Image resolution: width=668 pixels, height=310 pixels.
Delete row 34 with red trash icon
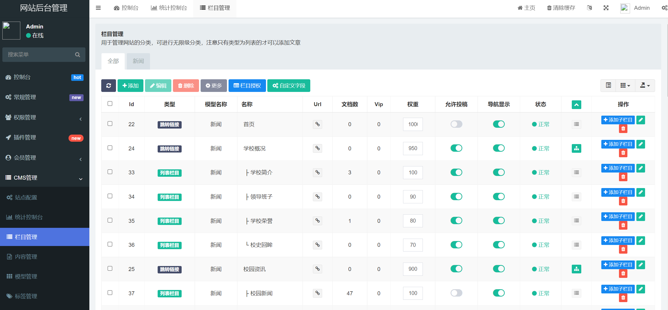(623, 201)
